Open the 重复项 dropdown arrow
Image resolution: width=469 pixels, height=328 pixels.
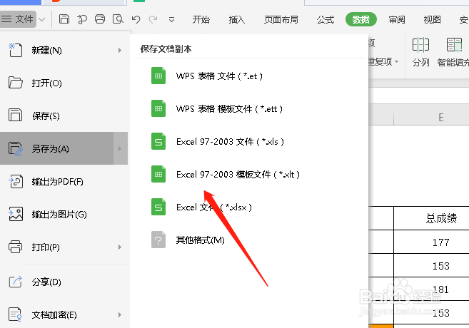point(397,61)
